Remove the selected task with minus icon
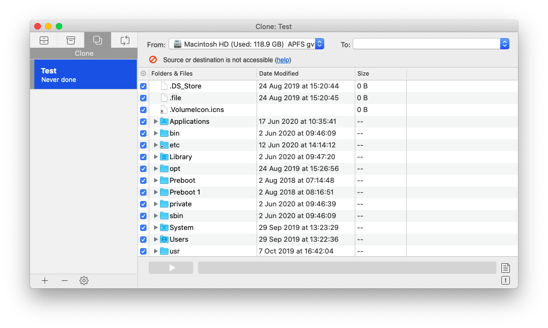 pos(64,280)
